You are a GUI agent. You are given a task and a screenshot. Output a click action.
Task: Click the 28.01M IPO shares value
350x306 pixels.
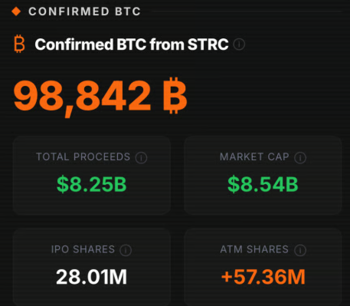click(91, 277)
